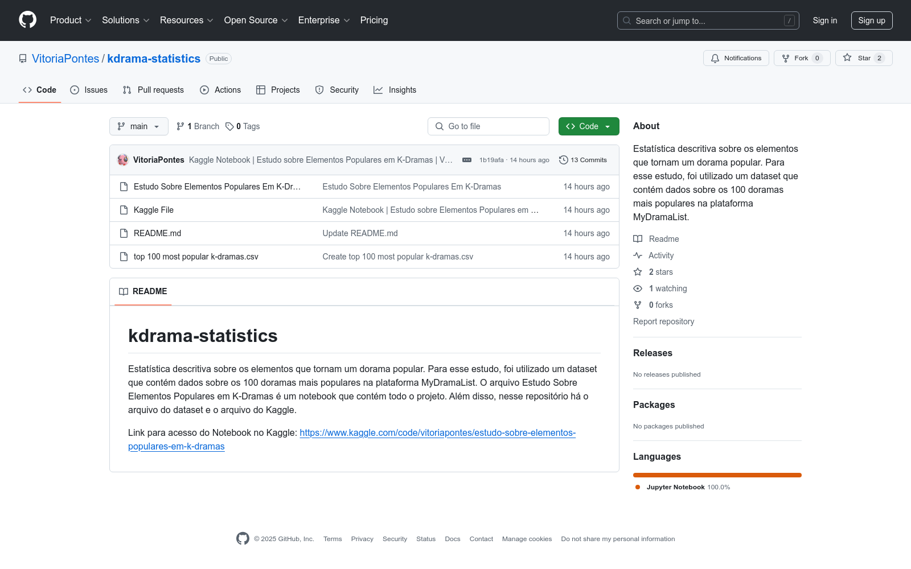Image resolution: width=911 pixels, height=569 pixels.
Task: Click file icon for Estudo Sobre Elementos
Action: tap(124, 187)
